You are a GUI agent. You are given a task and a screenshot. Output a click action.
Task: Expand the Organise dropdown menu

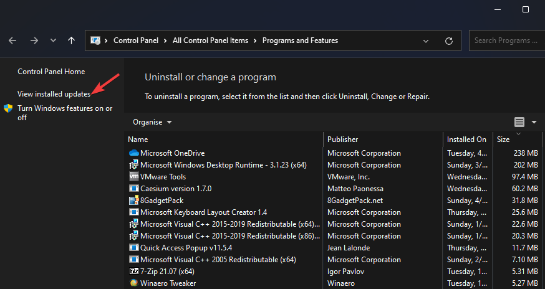[153, 122]
